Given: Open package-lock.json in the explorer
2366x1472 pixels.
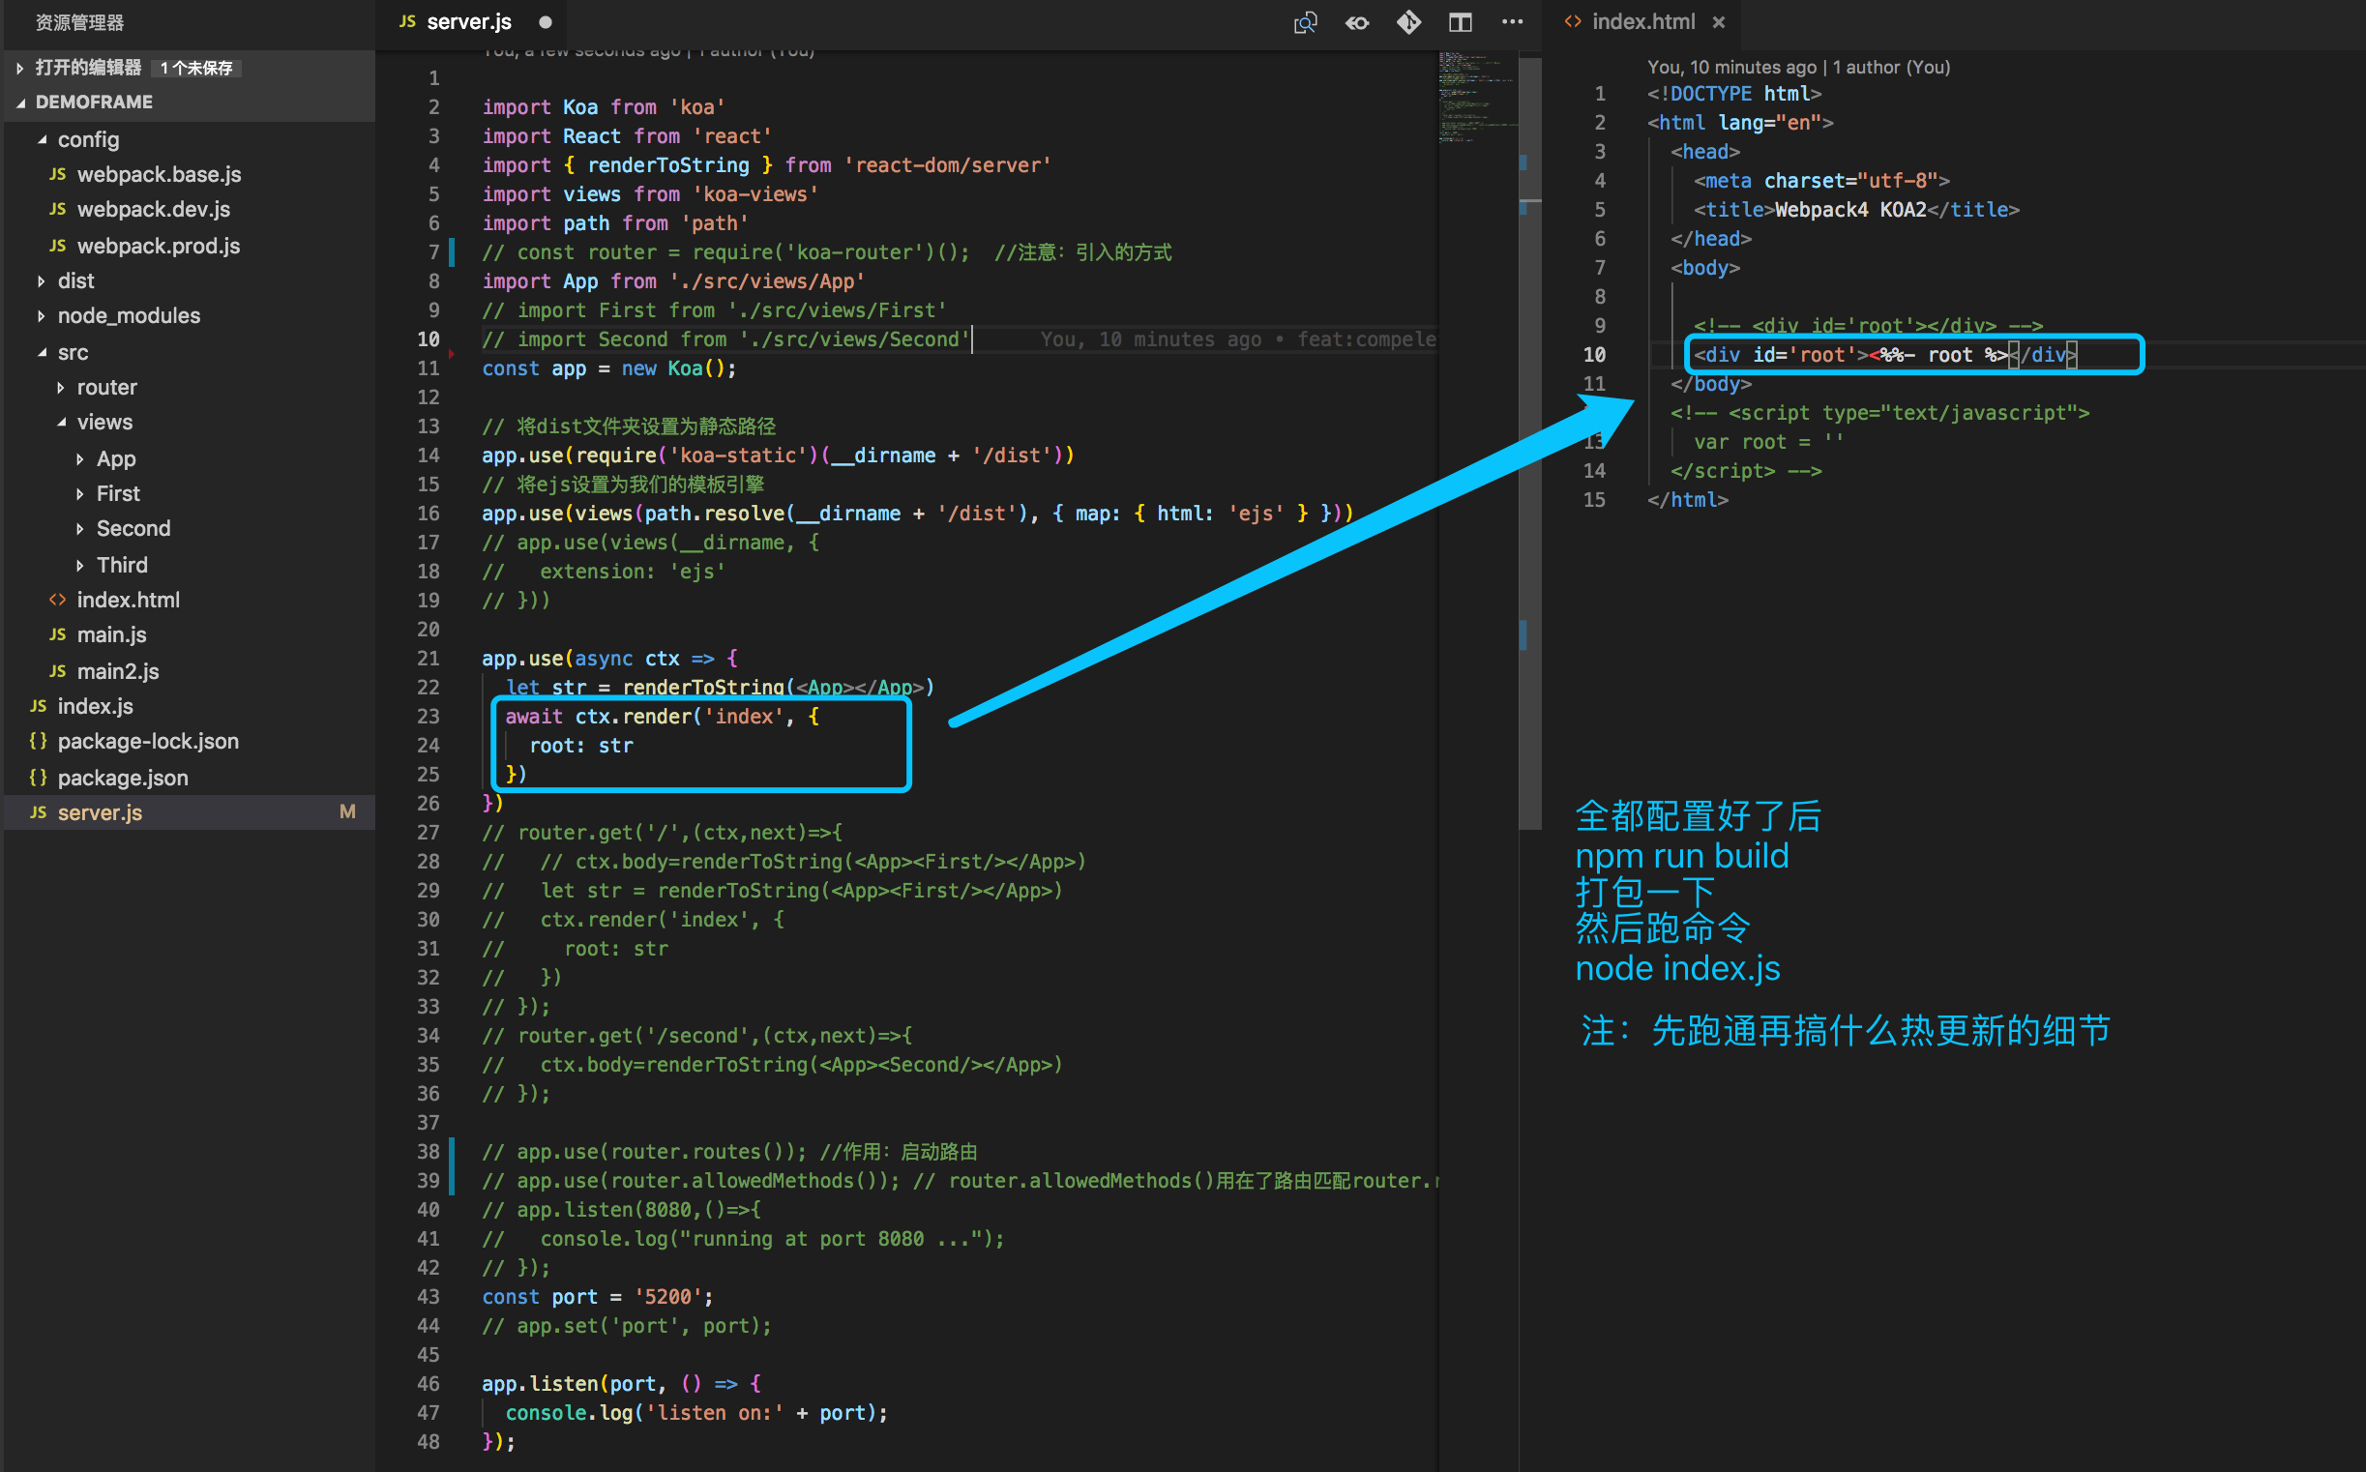Looking at the screenshot, I should point(189,741).
